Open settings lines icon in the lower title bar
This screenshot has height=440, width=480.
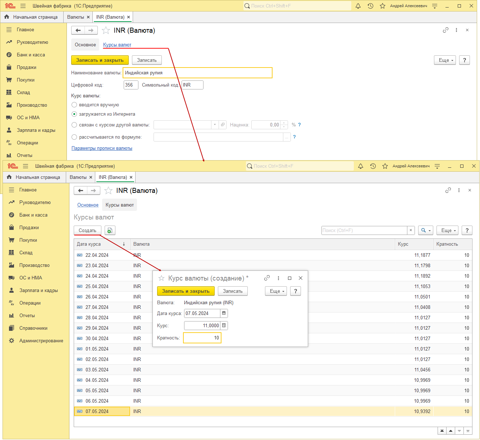[x=437, y=166]
